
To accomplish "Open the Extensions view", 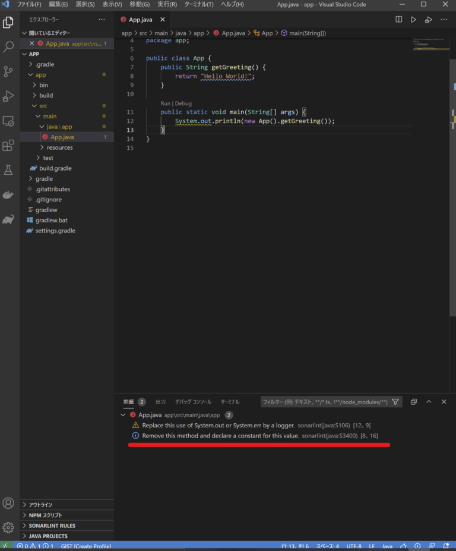I will (x=8, y=145).
